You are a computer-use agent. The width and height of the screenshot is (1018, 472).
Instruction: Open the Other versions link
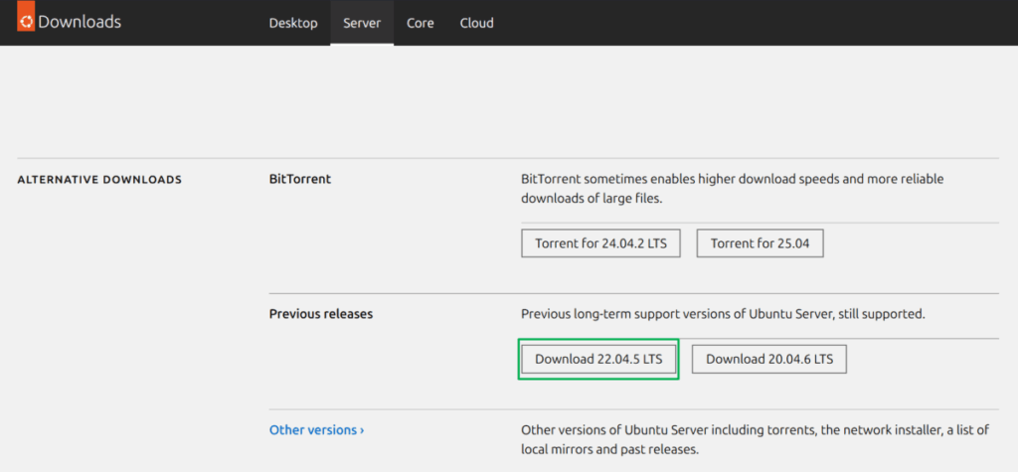click(316, 430)
